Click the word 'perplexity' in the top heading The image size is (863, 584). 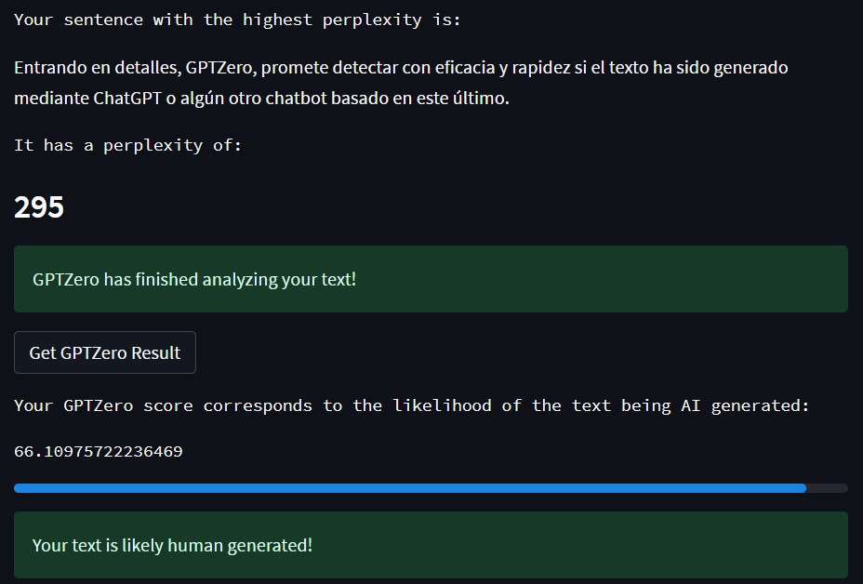tap(372, 20)
